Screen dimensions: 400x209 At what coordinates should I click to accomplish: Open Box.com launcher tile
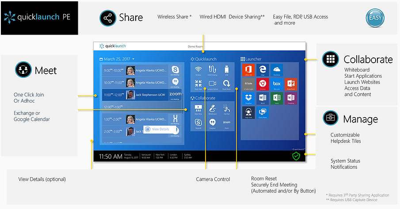click(277, 84)
